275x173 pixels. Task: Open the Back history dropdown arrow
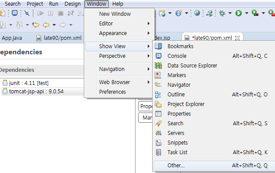point(54,25)
